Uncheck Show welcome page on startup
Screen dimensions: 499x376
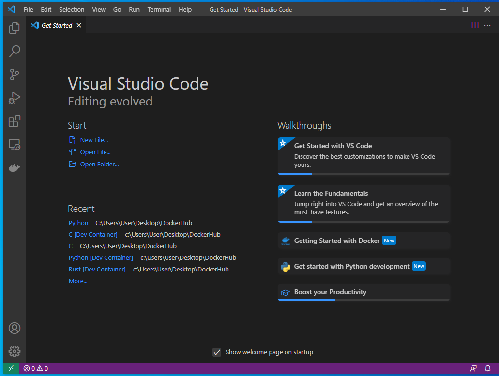217,352
